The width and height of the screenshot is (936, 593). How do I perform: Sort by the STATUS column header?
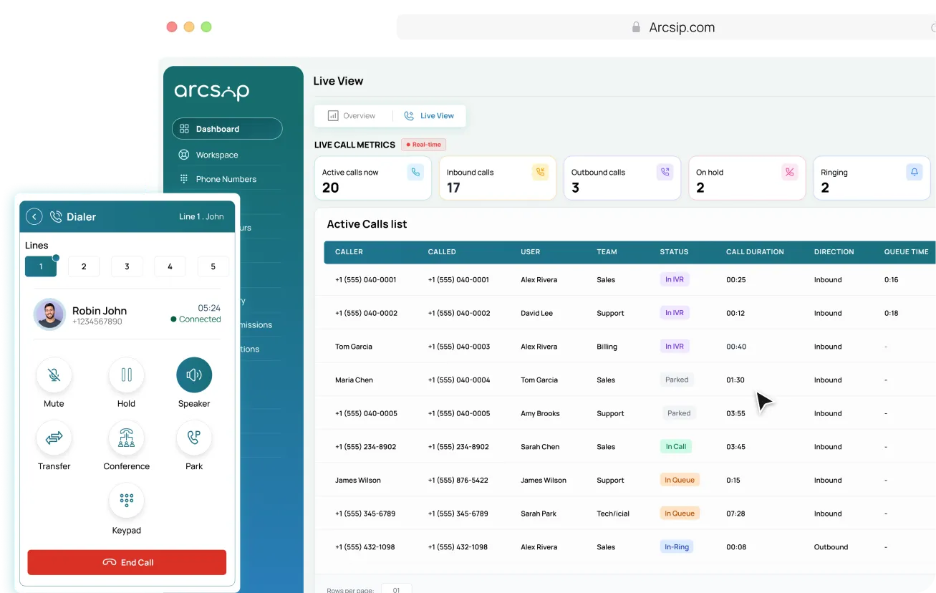[674, 252]
